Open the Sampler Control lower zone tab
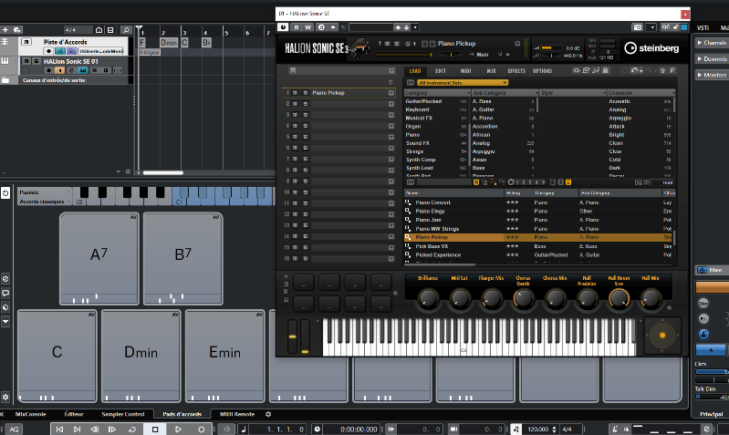Image resolution: width=729 pixels, height=435 pixels. coord(123,414)
